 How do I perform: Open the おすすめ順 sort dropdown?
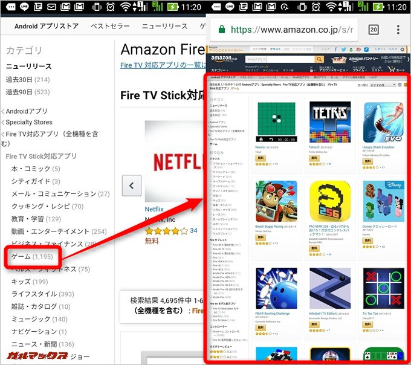click(383, 85)
